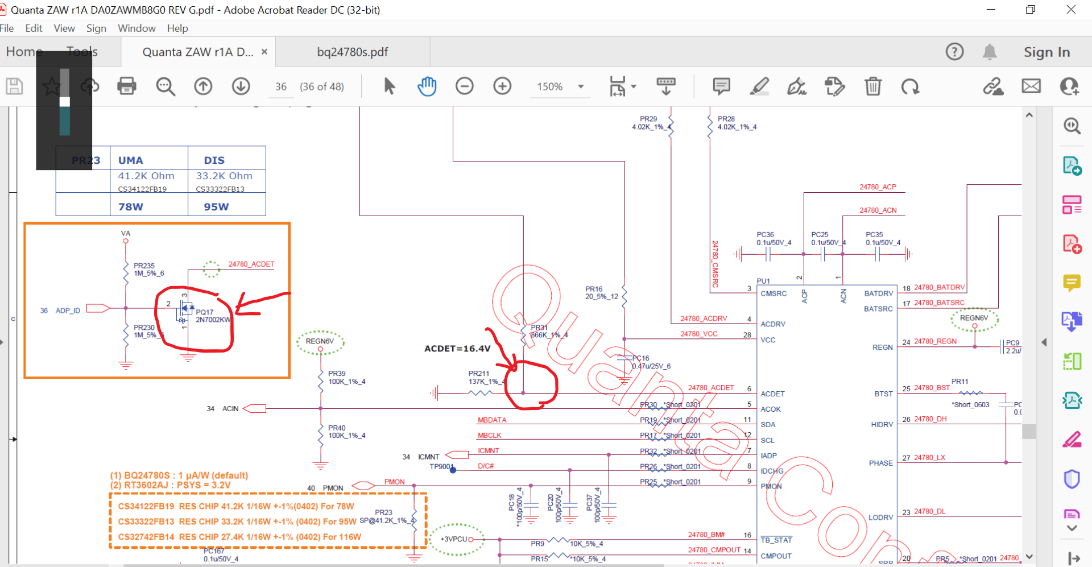Activate the Hand pan tool
The image size is (1092, 567).
(427, 86)
